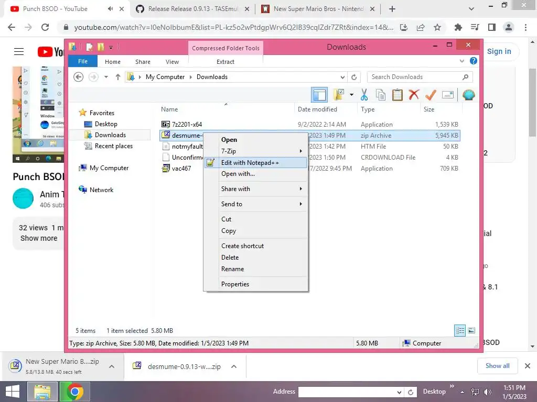Click the scissors Cut toolbar icon
This screenshot has height=402, width=537.
(364, 95)
